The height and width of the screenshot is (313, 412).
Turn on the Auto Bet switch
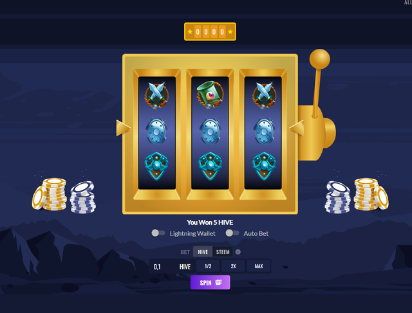point(232,233)
